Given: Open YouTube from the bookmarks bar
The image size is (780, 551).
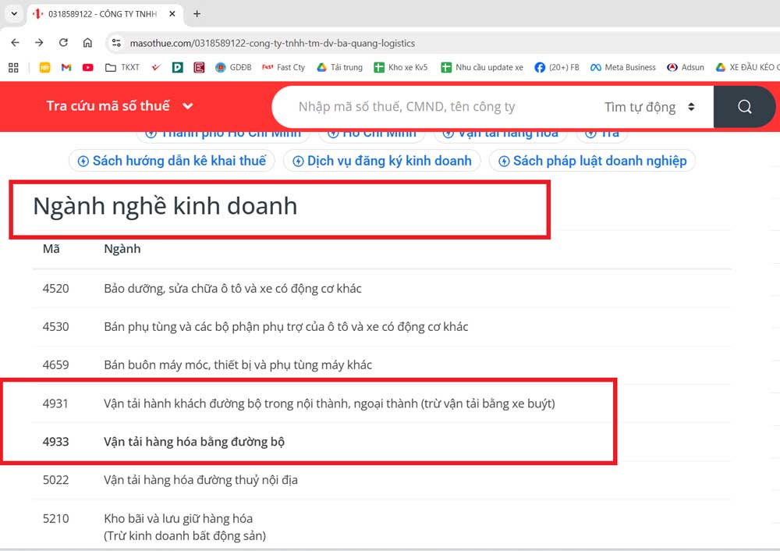Looking at the screenshot, I should 87,67.
